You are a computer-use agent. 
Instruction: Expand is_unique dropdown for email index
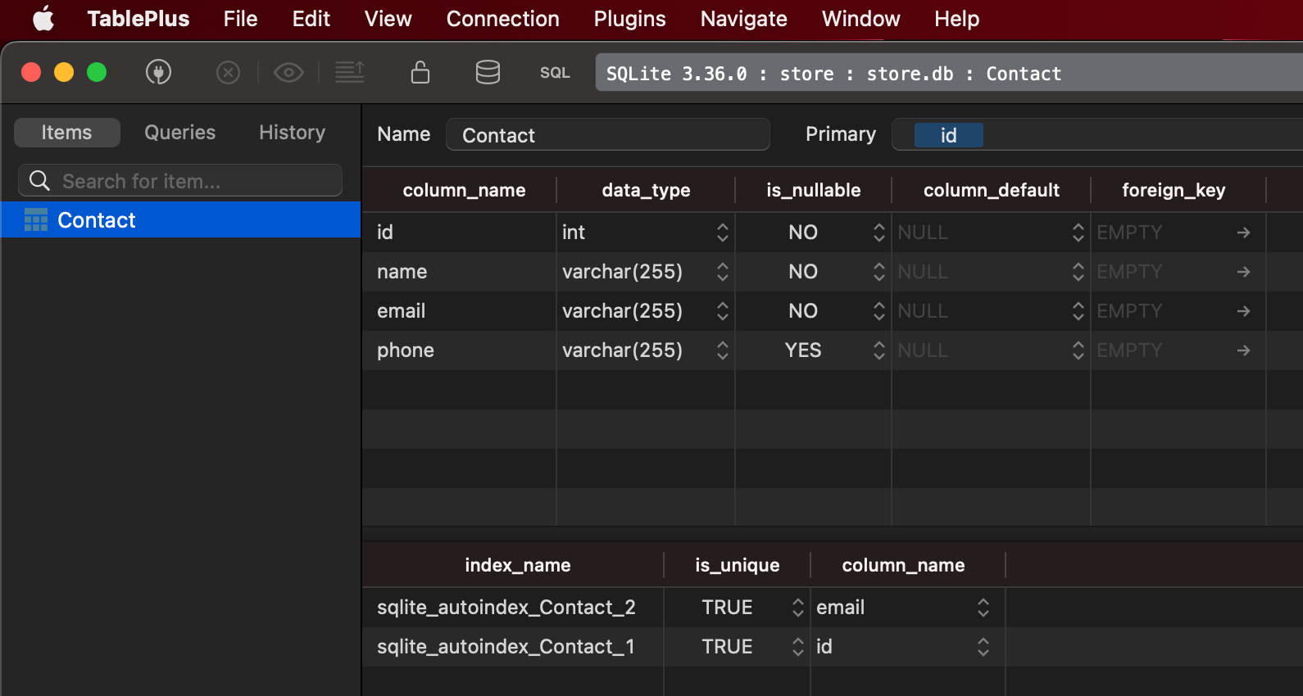coord(797,608)
